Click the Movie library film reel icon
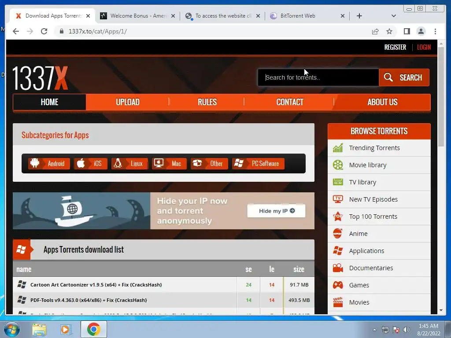This screenshot has width=451, height=338. click(338, 165)
